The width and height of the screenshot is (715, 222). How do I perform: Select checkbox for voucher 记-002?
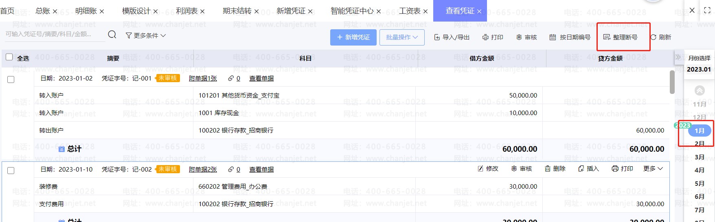(11, 170)
